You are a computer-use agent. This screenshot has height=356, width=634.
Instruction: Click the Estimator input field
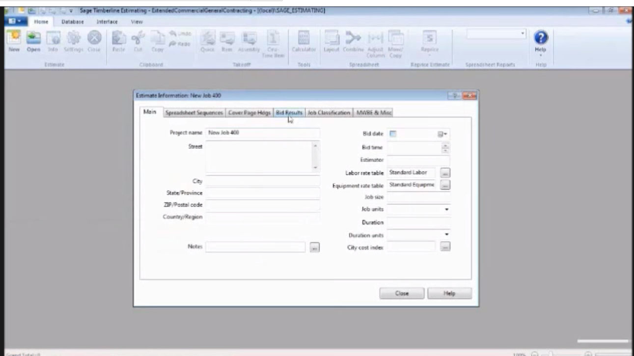click(418, 160)
